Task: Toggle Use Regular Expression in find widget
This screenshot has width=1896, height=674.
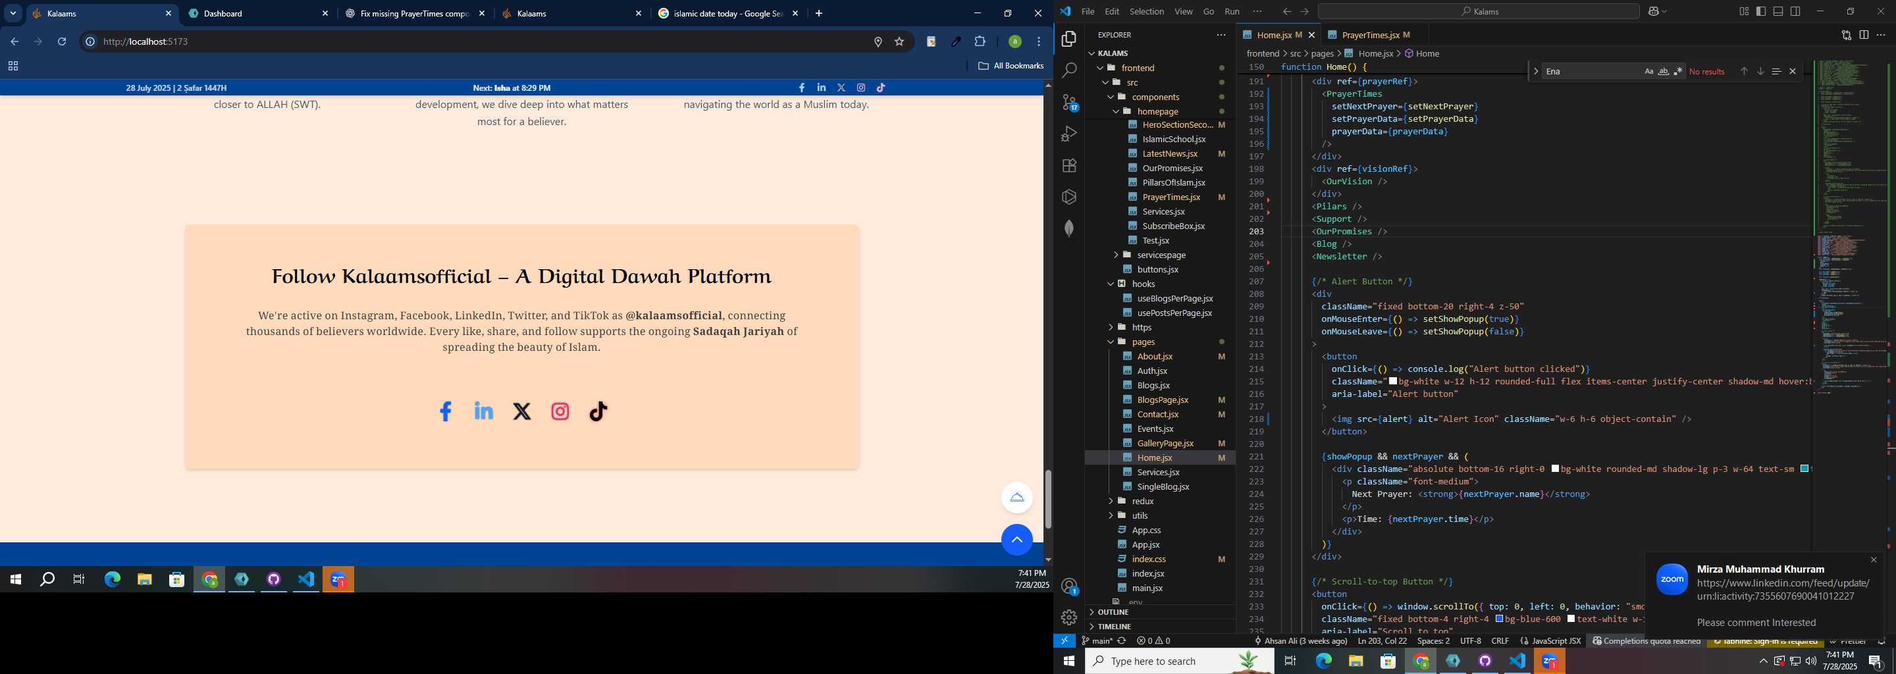Action: (x=1678, y=71)
